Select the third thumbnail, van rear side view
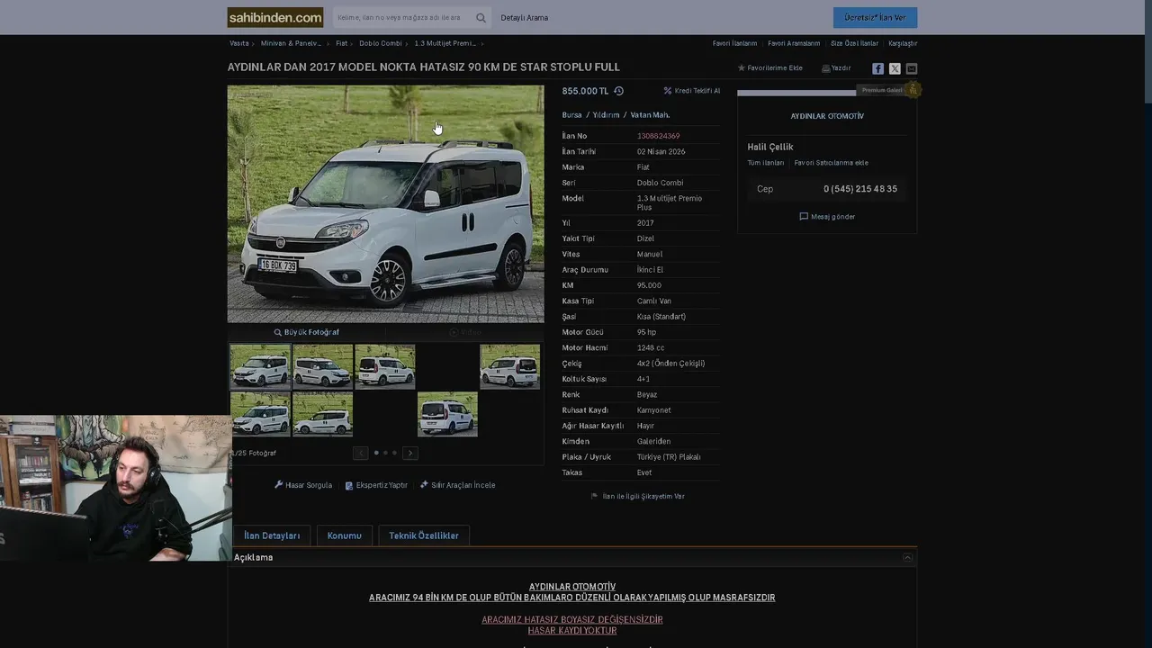This screenshot has width=1152, height=648. coord(385,366)
